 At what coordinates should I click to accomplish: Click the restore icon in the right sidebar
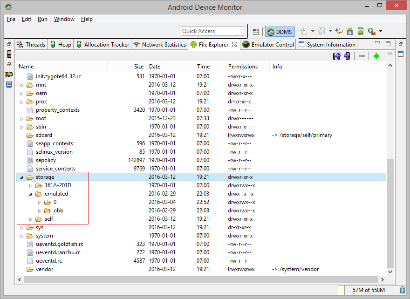point(401,44)
